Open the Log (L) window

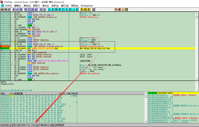point(49,9)
